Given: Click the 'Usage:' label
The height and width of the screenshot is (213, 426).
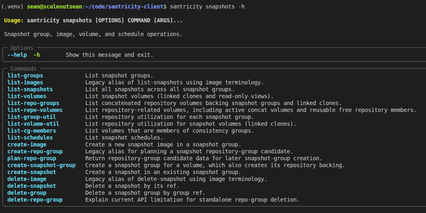Looking at the screenshot, I should tap(14, 21).
